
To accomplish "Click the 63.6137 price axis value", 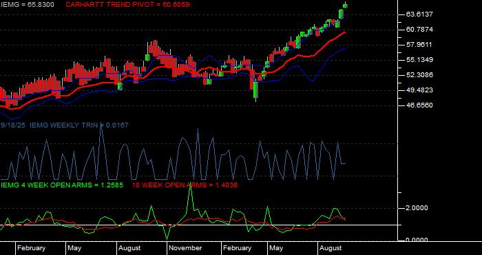I will pyautogui.click(x=419, y=14).
